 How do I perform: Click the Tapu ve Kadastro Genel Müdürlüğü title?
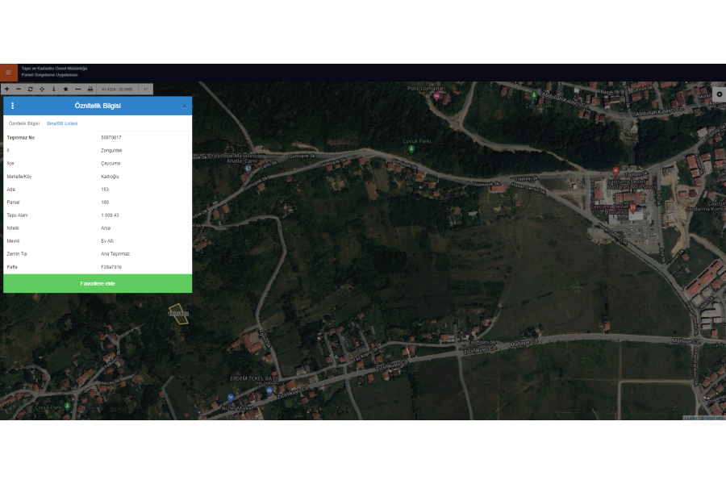pos(54,69)
